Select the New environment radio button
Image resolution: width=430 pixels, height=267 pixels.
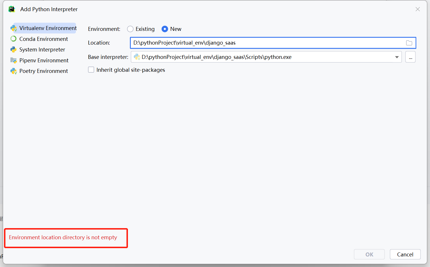point(165,29)
